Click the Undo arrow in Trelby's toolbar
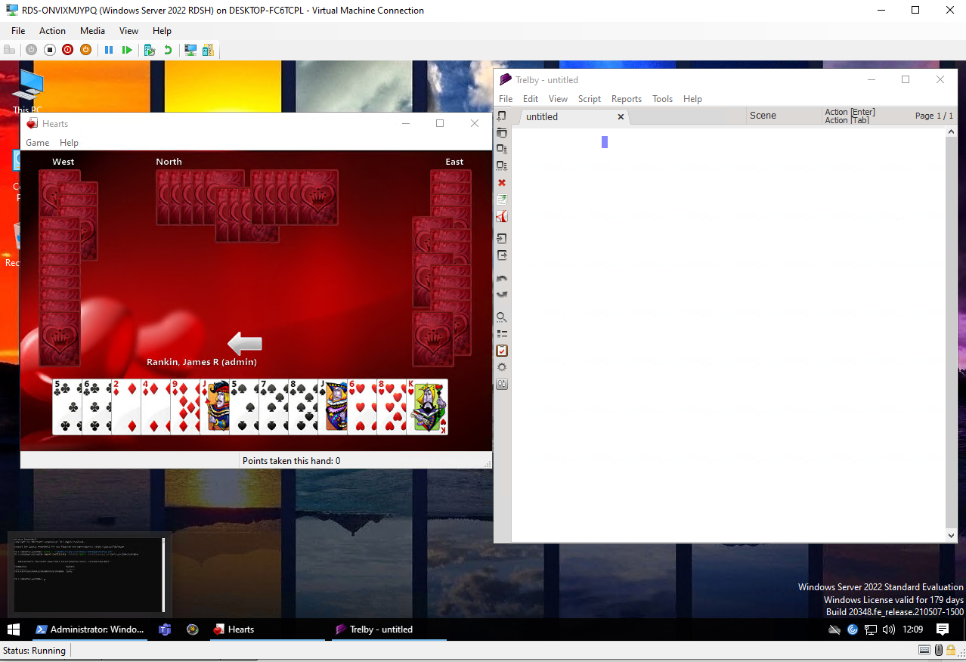 [501, 279]
